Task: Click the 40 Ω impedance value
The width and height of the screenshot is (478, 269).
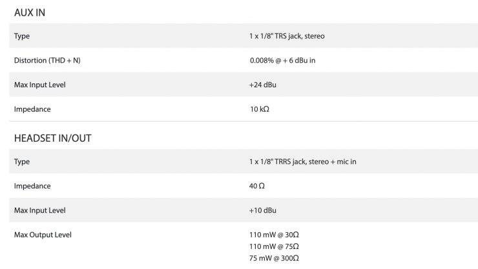Action: (x=257, y=186)
